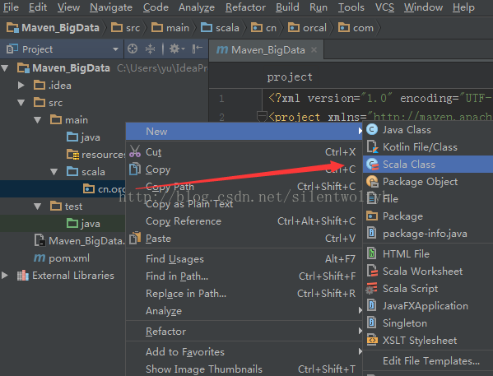The width and height of the screenshot is (493, 376).
Task: Click the Singleton template icon
Action: pyautogui.click(x=372, y=323)
